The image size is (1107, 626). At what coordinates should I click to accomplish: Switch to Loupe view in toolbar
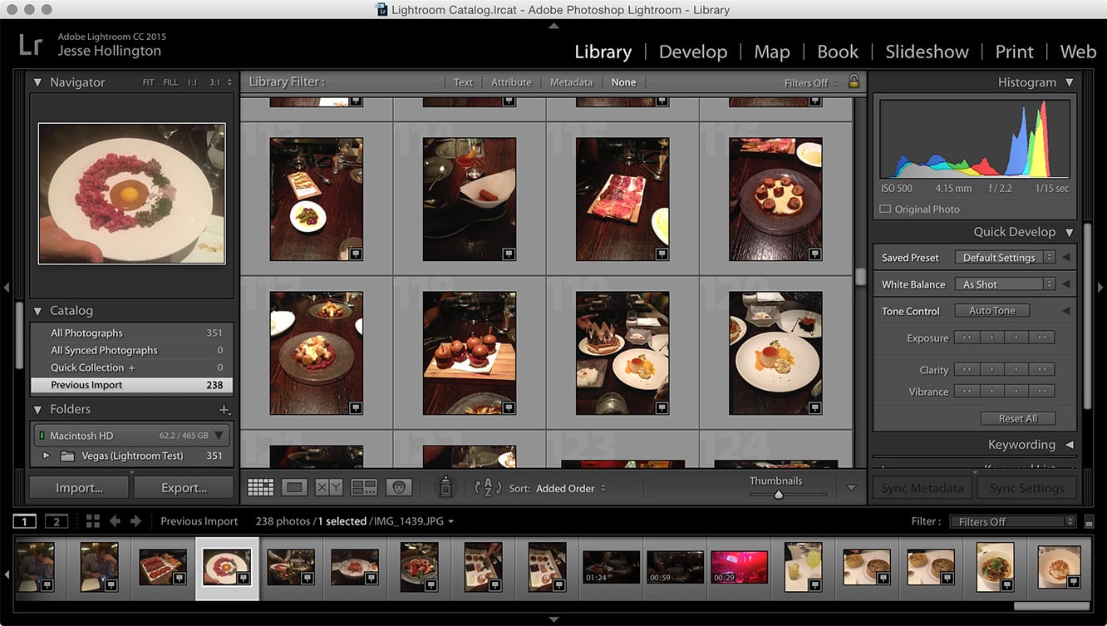pyautogui.click(x=294, y=488)
